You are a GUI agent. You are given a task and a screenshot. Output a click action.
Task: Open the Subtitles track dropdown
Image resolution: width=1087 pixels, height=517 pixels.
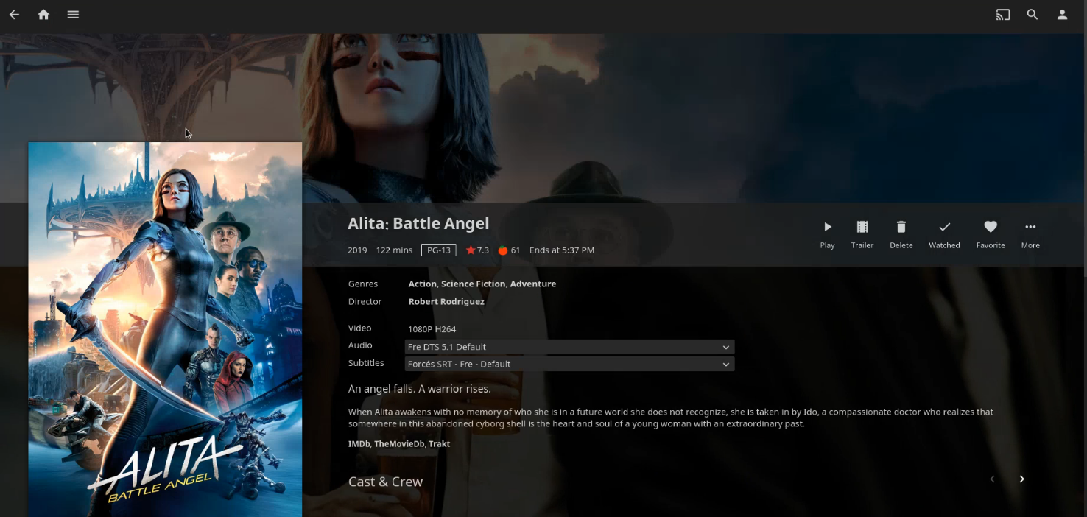point(569,364)
